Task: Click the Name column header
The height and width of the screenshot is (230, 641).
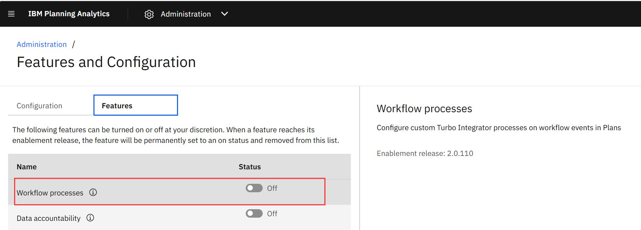Action: (x=27, y=167)
